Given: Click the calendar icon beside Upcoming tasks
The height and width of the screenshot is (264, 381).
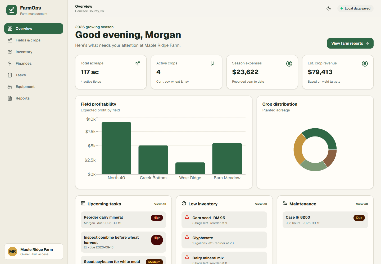Looking at the screenshot, I should (x=83, y=203).
